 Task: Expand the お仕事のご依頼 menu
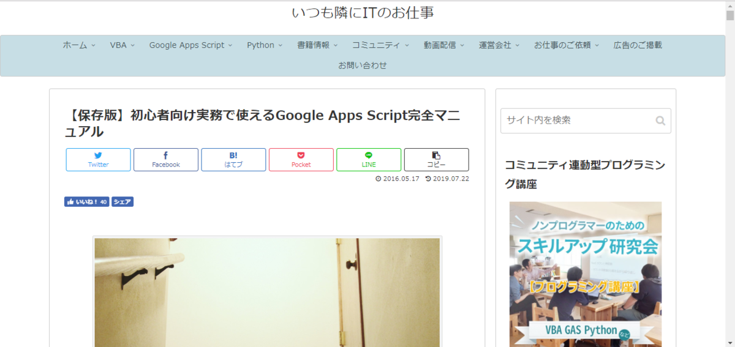point(567,45)
